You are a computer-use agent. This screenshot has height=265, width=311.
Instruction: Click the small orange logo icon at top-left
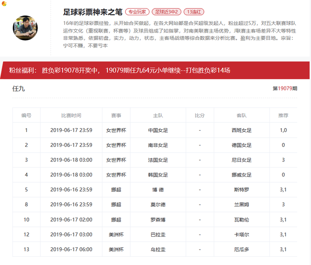coord(4,3)
